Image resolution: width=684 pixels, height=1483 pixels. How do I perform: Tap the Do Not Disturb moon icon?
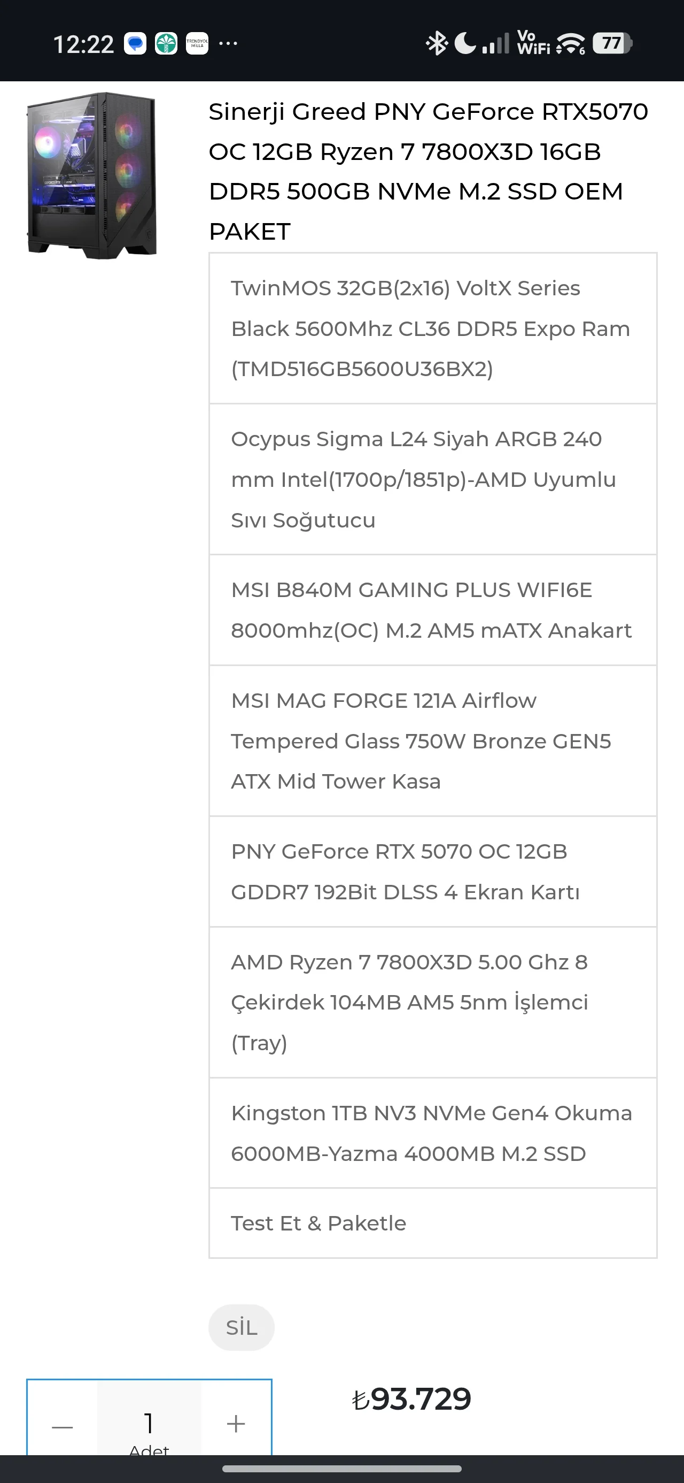(x=465, y=43)
